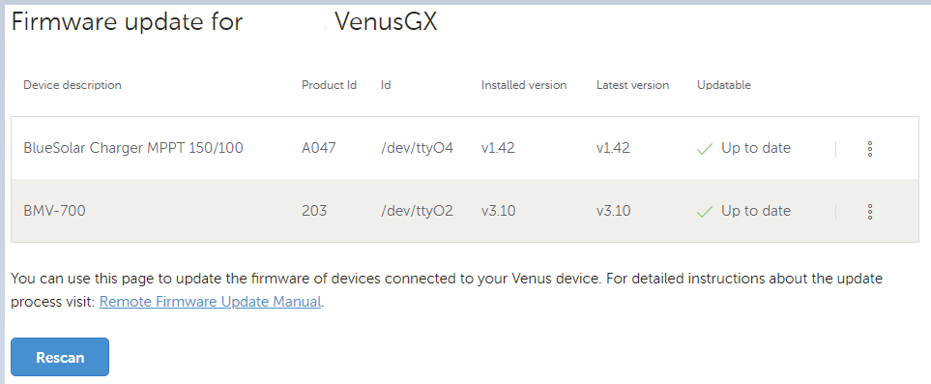Click the /dev/ttyO4 id cell
Image resolution: width=931 pixels, height=384 pixels.
pyautogui.click(x=418, y=148)
